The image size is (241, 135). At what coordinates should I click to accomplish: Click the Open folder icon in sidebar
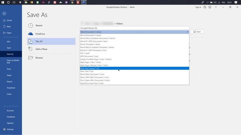[4, 33]
